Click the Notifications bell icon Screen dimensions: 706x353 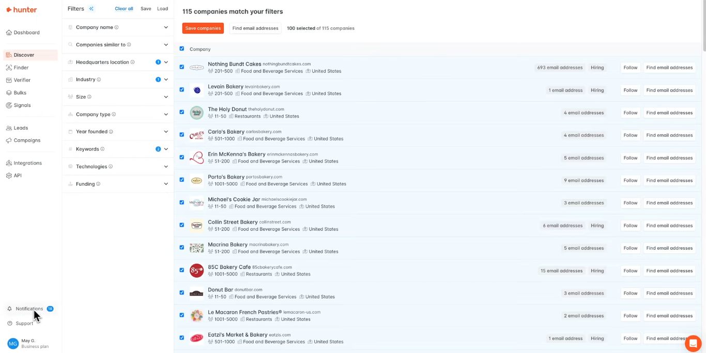[x=9, y=309]
